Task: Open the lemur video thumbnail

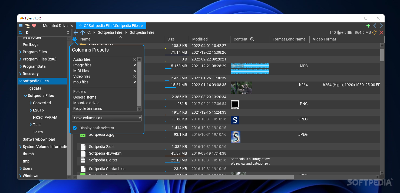Action: (242, 87)
